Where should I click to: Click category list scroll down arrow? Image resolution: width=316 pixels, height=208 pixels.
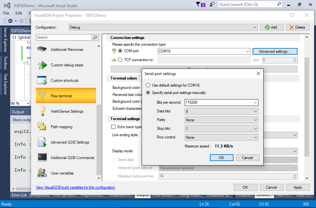pos(99,178)
